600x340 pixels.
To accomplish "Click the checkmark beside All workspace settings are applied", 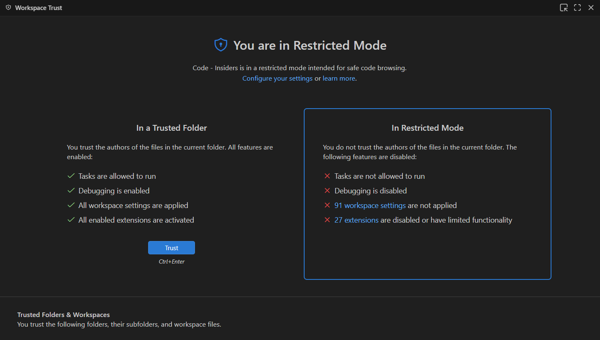I will tap(71, 205).
